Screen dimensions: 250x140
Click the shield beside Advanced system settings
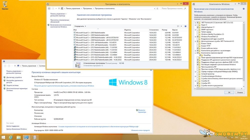point(4,89)
